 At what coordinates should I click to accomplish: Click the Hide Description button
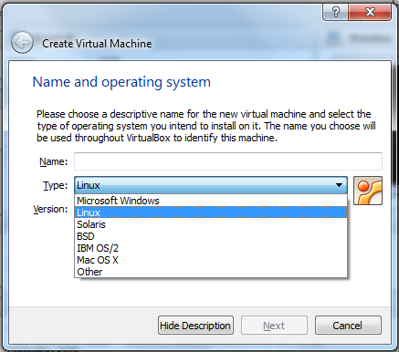coord(195,326)
